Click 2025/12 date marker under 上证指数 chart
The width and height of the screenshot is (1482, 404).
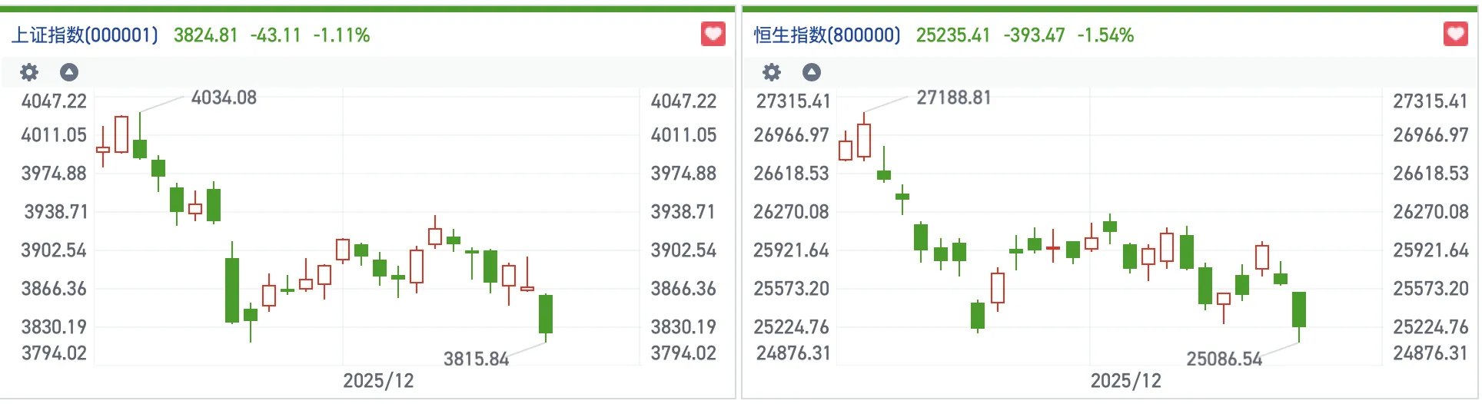pos(378,381)
